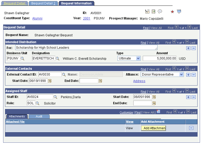Click Find in the attachments grid header
The width and height of the screenshot is (201, 144).
(138, 112)
